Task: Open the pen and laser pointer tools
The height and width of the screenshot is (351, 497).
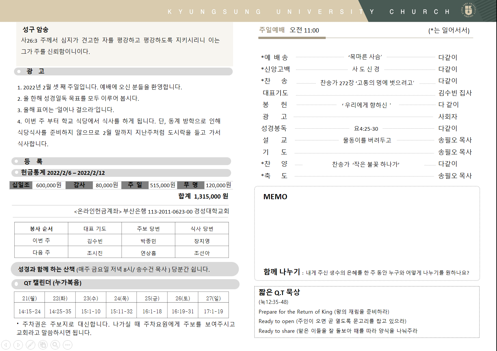Action: coord(31,345)
